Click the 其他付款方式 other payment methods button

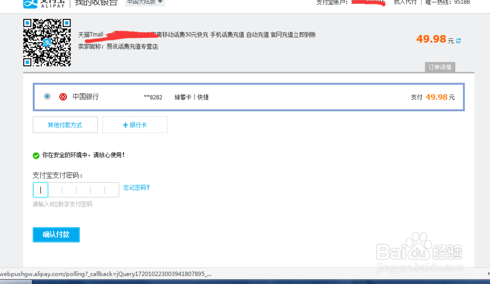click(x=65, y=125)
